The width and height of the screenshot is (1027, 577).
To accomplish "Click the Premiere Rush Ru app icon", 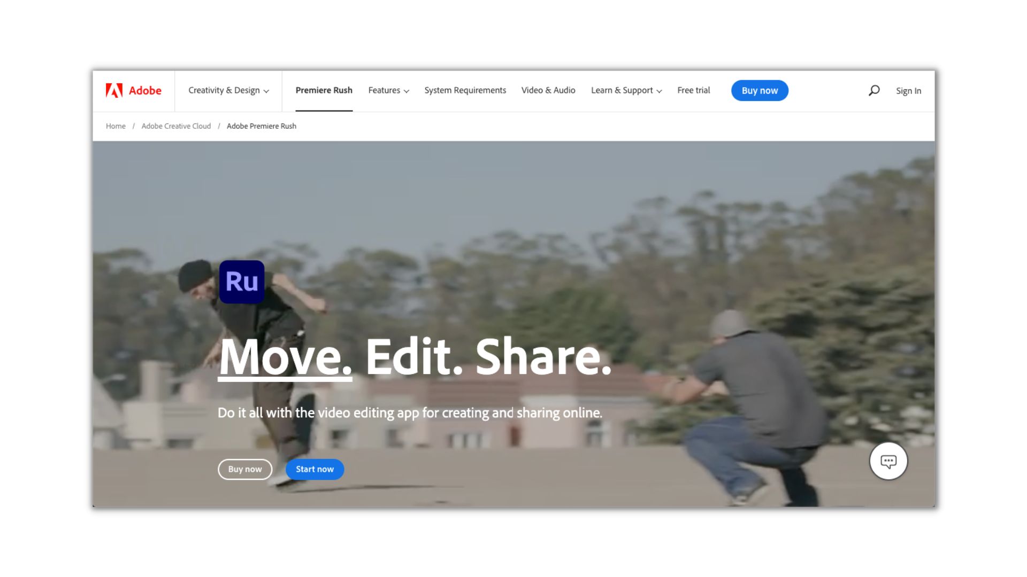I will click(242, 282).
